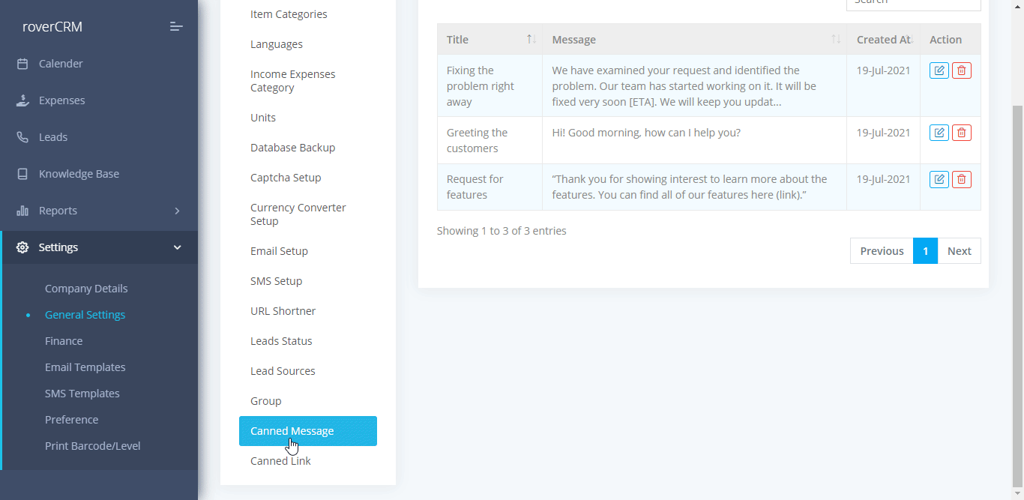This screenshot has width=1024, height=500.
Task: Delete the 'Greeting the customers' canned message
Action: click(x=961, y=133)
